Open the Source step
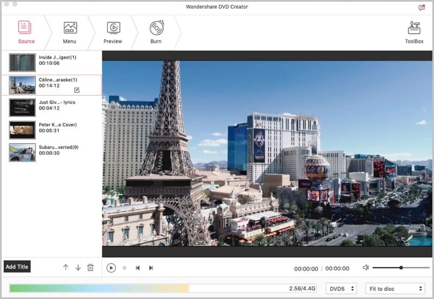The height and width of the screenshot is (299, 434). [x=26, y=32]
